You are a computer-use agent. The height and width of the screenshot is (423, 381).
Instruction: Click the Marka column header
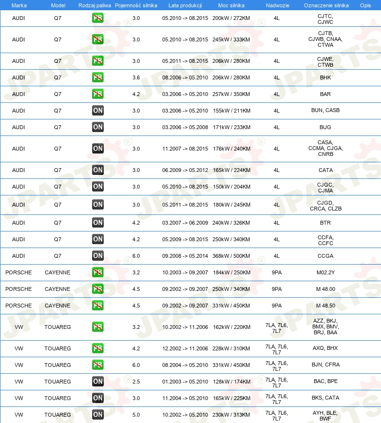pos(19,5)
